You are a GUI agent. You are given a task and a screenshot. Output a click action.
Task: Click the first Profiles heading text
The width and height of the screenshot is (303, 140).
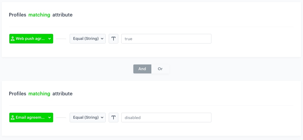(x=18, y=15)
